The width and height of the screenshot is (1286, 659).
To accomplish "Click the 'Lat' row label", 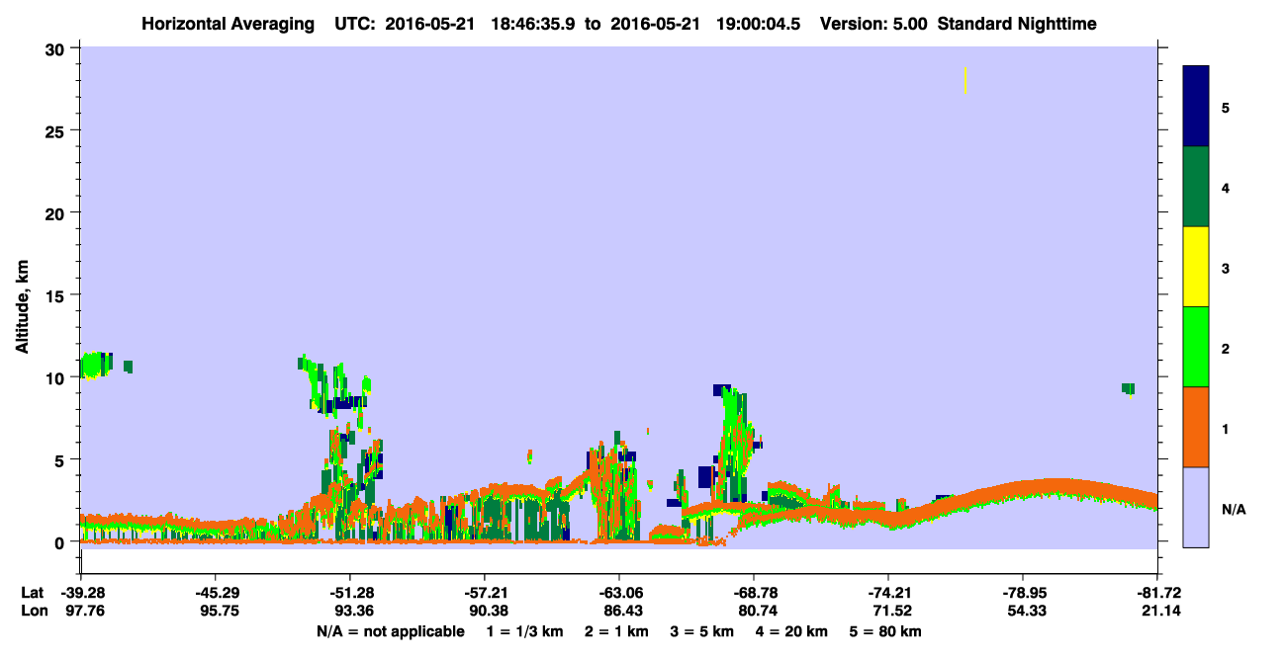I will click(x=32, y=593).
